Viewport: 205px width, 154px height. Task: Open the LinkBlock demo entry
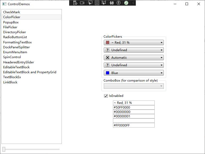[x=10, y=82]
